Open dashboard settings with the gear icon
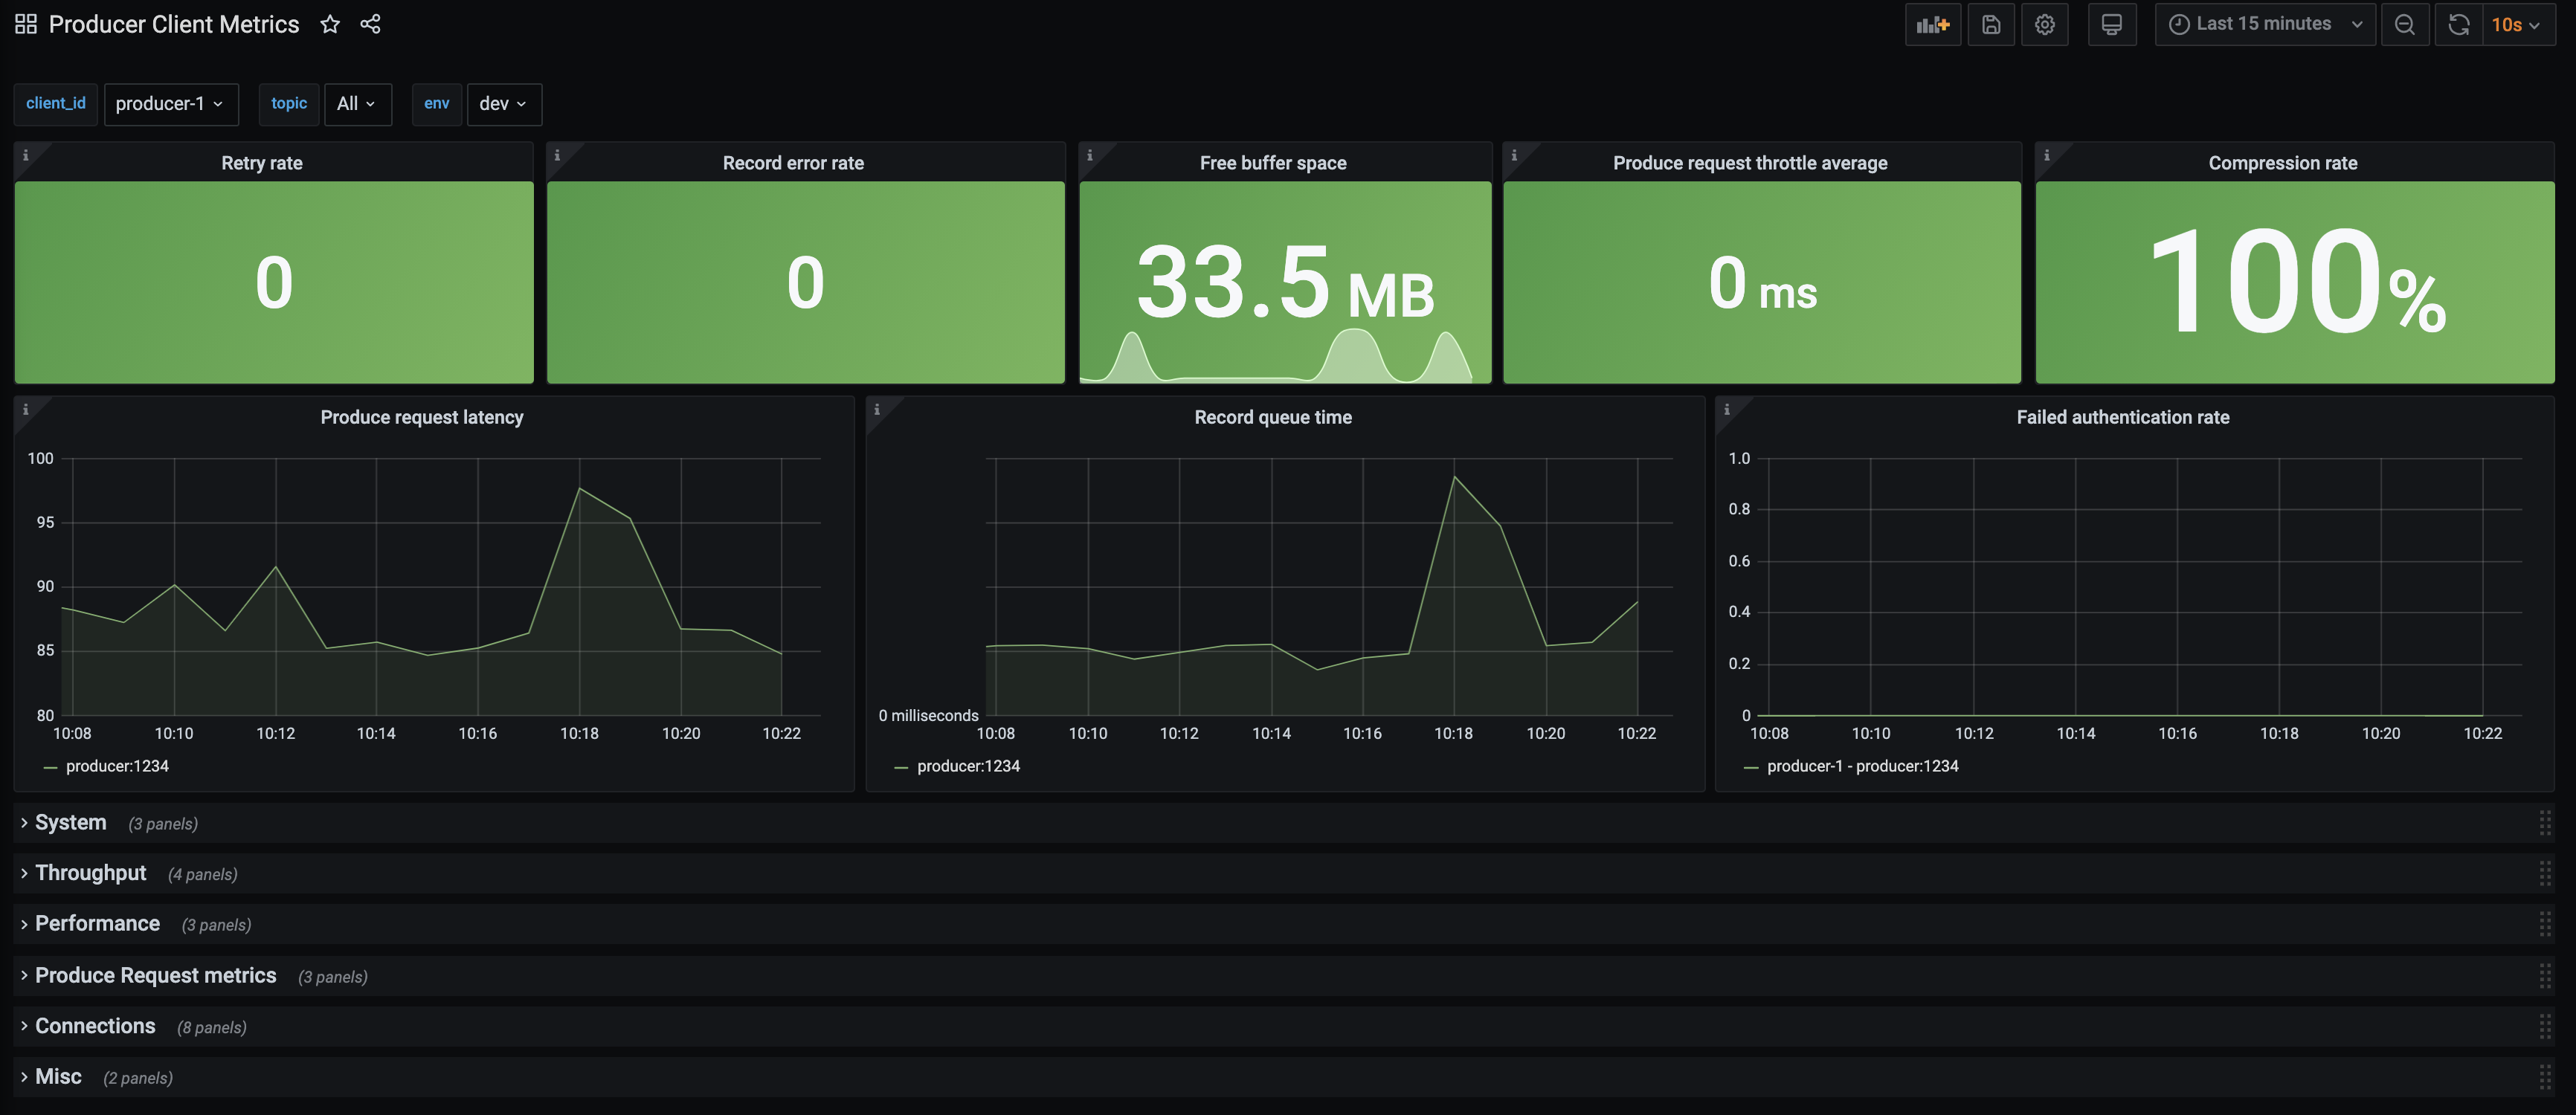 (x=2045, y=24)
